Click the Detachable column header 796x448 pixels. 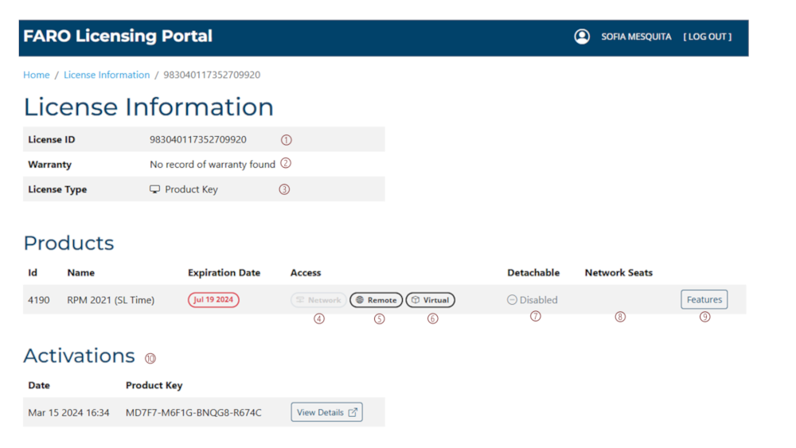pyautogui.click(x=533, y=272)
